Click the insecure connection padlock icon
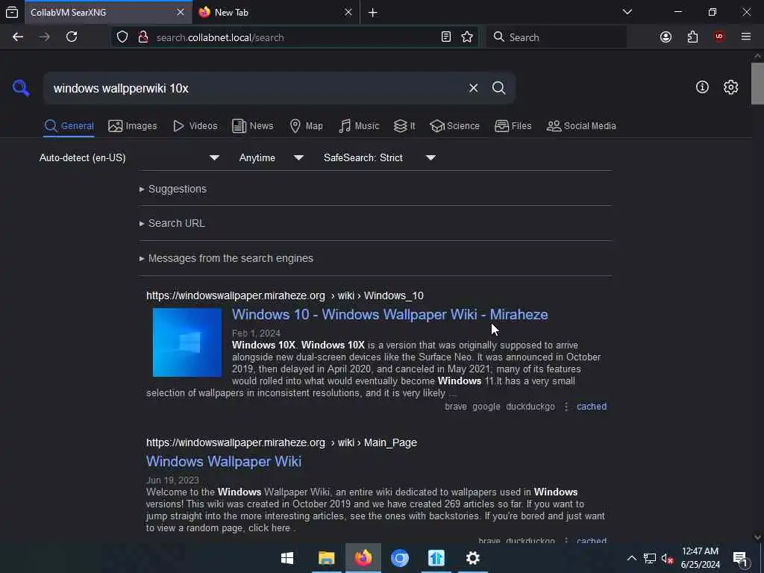764x573 pixels. 143,37
